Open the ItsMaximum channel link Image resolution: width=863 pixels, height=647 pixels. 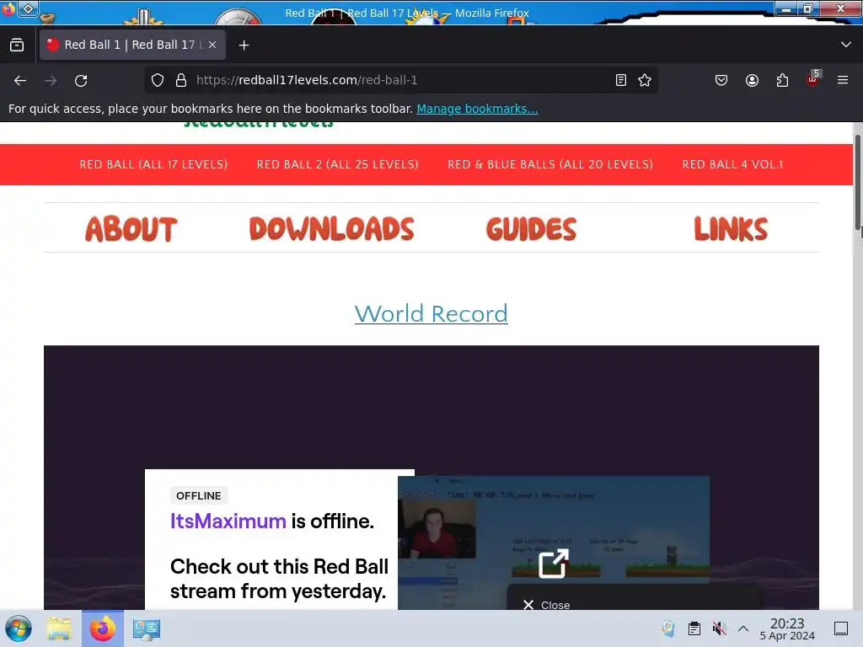228,521
